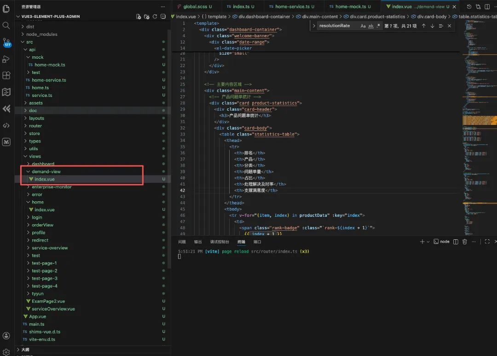The height and width of the screenshot is (356, 497).
Task: Refresh the explorer file tree
Action: 155,17
